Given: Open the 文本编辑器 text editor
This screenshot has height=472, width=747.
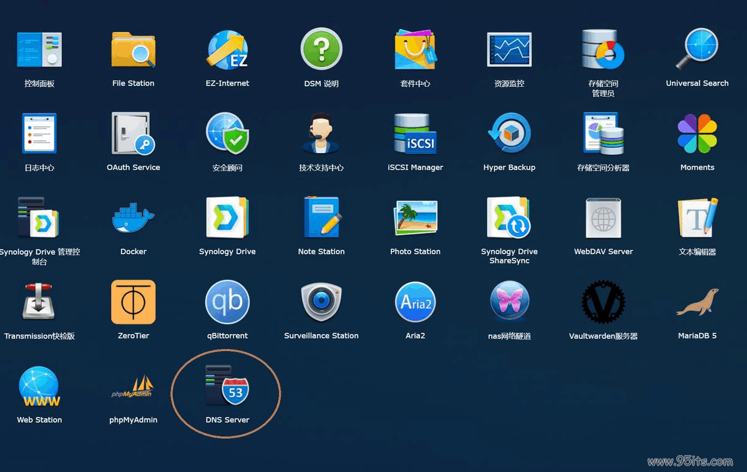Looking at the screenshot, I should click(698, 217).
